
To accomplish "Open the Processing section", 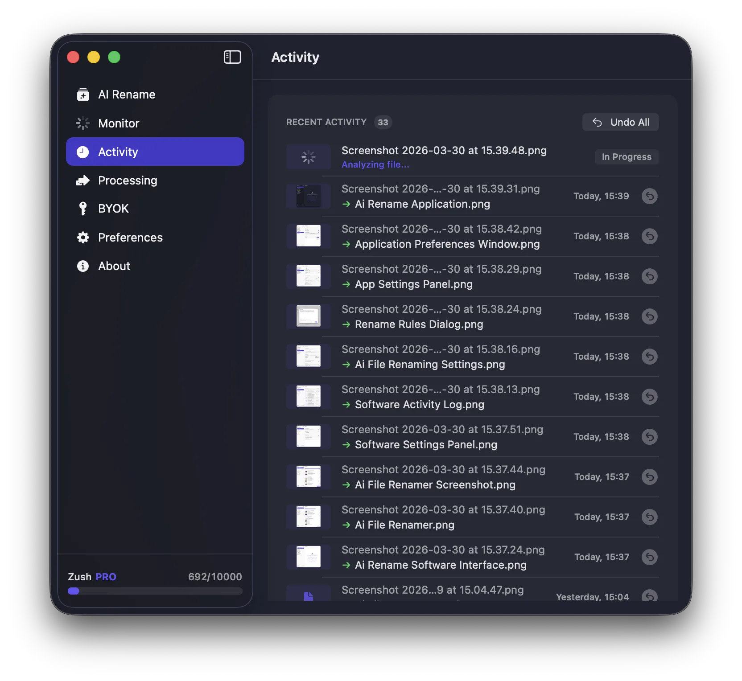I will [x=128, y=180].
